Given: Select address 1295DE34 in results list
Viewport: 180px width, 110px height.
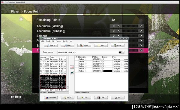Looking at the screenshot, I should (x=53, y=69).
